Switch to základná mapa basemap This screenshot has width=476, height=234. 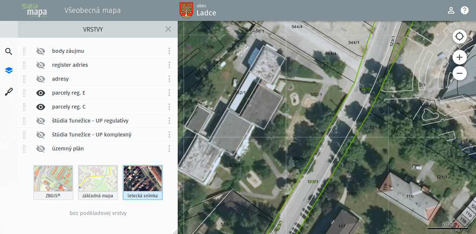pos(98,182)
